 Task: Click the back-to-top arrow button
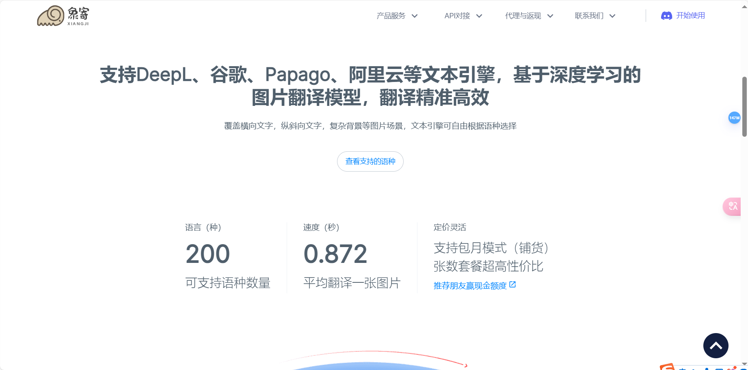tap(716, 345)
